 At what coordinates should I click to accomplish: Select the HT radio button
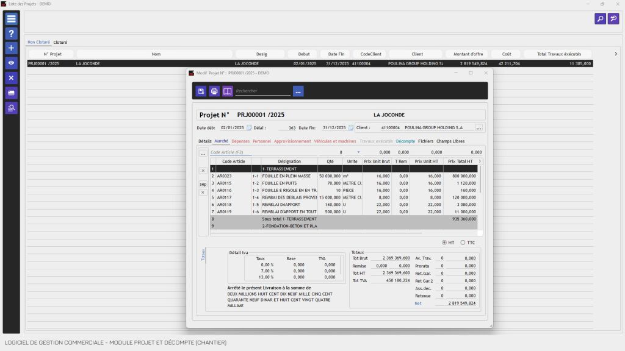[444, 243]
